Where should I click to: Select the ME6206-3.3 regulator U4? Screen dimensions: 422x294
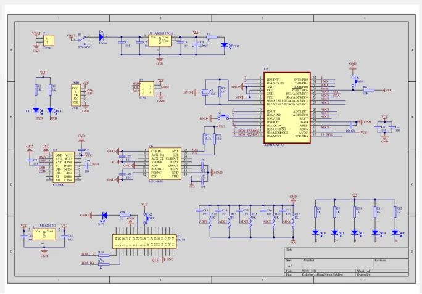pyautogui.click(x=44, y=235)
